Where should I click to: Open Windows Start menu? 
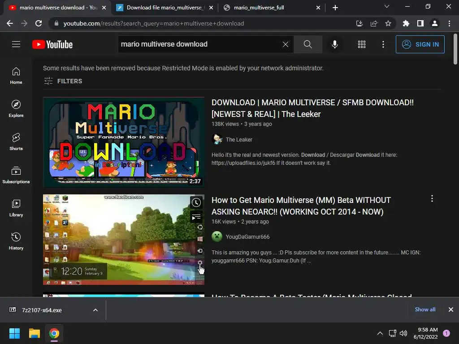tap(14, 333)
